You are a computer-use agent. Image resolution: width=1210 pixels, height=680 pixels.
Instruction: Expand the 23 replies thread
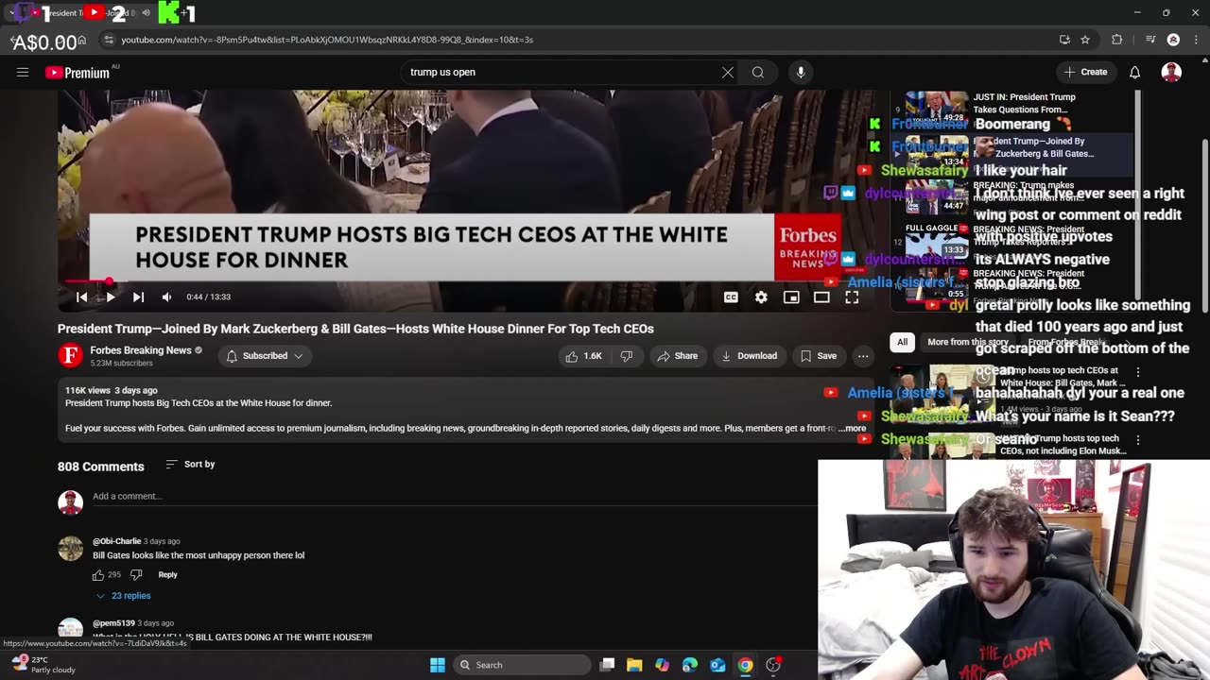[x=123, y=596]
